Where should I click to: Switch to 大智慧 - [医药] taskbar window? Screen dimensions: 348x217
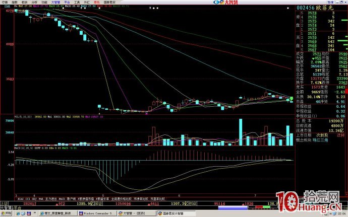coord(137,213)
